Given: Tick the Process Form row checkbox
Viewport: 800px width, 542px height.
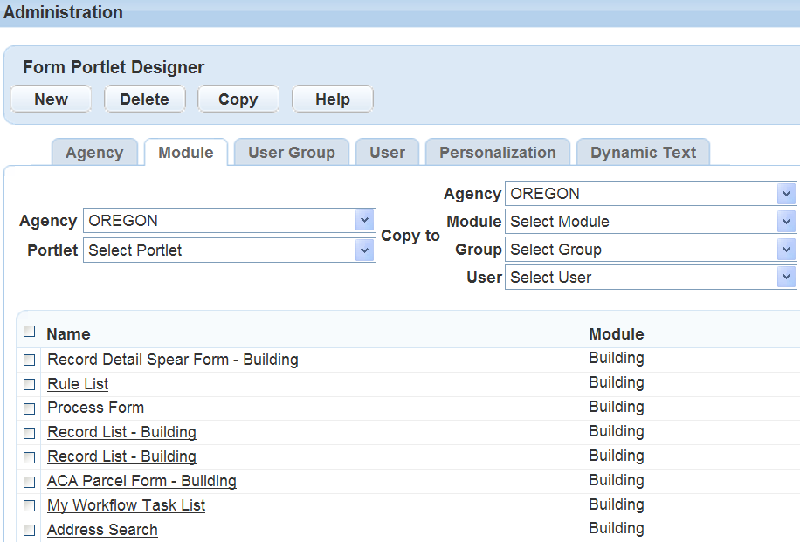Looking at the screenshot, I should (30, 408).
